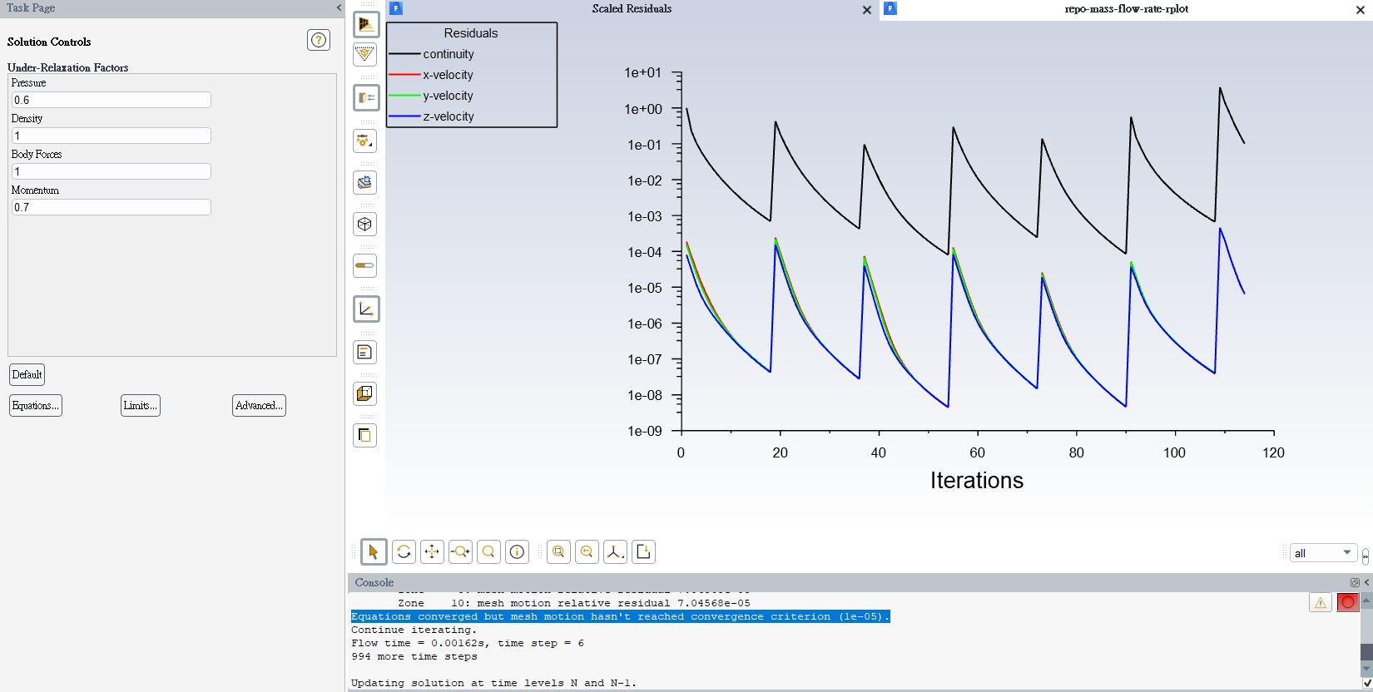Click the previous view magnifier icon

tap(587, 551)
